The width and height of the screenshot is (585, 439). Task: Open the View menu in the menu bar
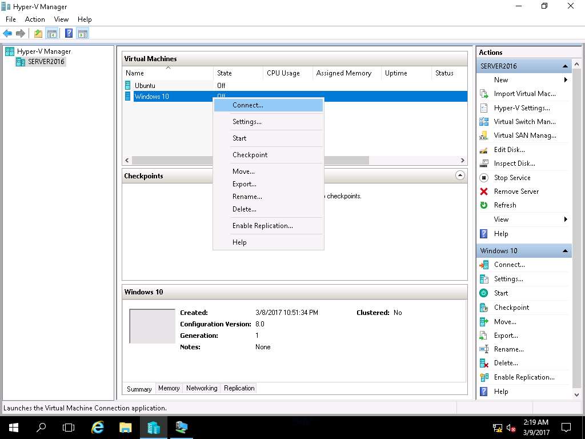pos(61,19)
